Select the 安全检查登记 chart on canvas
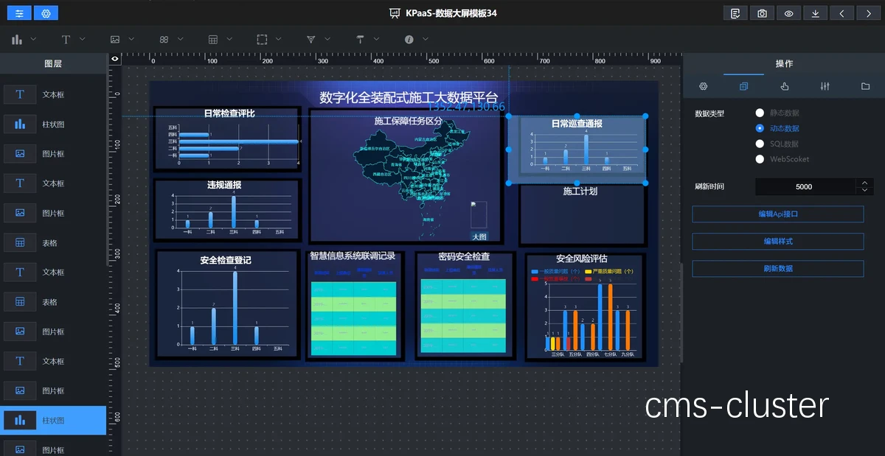This screenshot has width=885, height=456. pyautogui.click(x=227, y=305)
